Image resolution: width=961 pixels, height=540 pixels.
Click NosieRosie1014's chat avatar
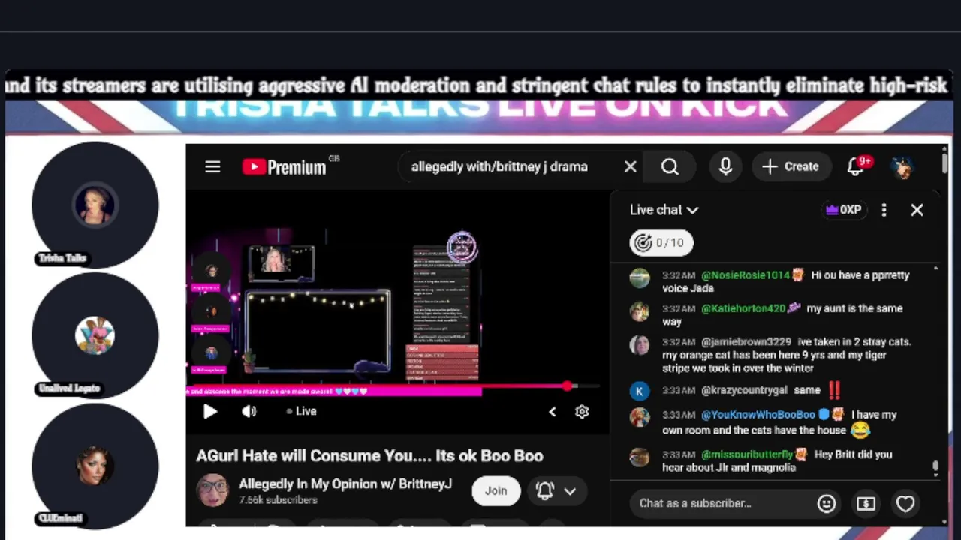[640, 278]
